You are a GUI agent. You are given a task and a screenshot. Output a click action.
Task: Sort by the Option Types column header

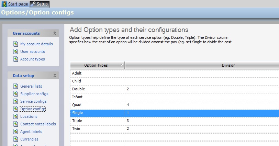(x=96, y=65)
